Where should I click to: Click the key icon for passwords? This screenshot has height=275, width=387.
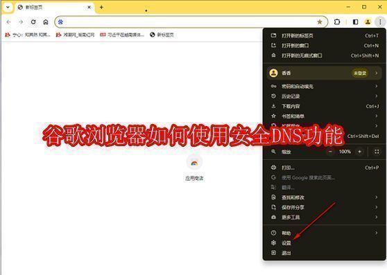[x=273, y=87]
